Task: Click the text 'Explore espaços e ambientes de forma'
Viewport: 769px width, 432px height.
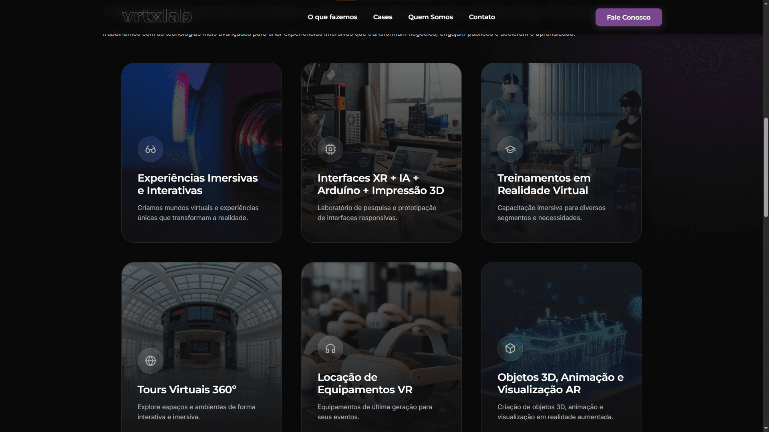Action: pyautogui.click(x=196, y=407)
